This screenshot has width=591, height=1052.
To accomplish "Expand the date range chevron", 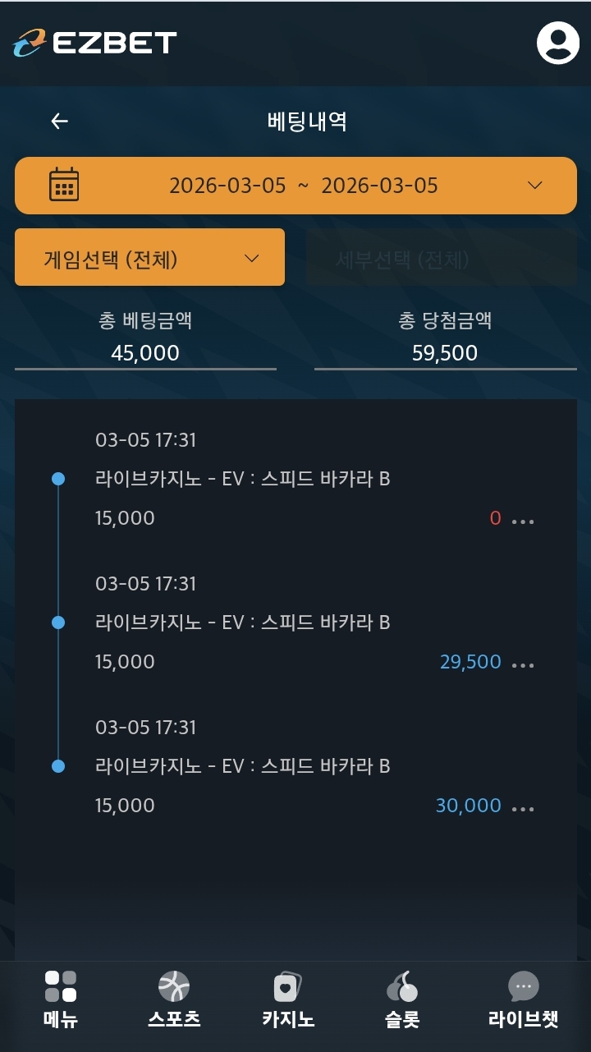I will click(535, 185).
